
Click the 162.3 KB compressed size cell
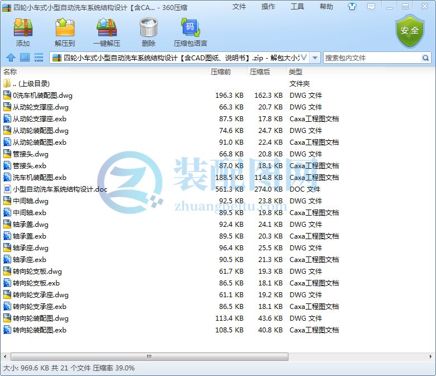pos(268,96)
